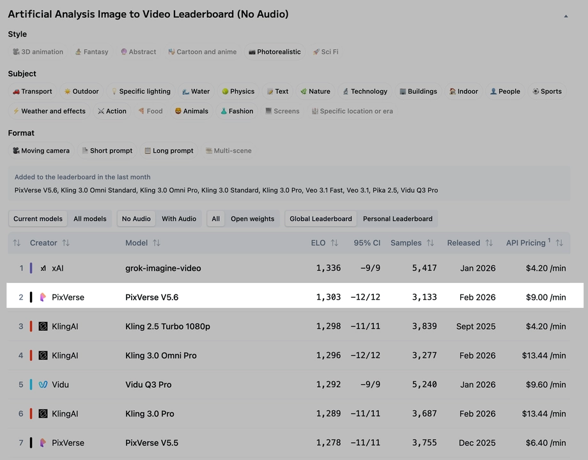Switch to the Personal Leaderboard tab

398,218
